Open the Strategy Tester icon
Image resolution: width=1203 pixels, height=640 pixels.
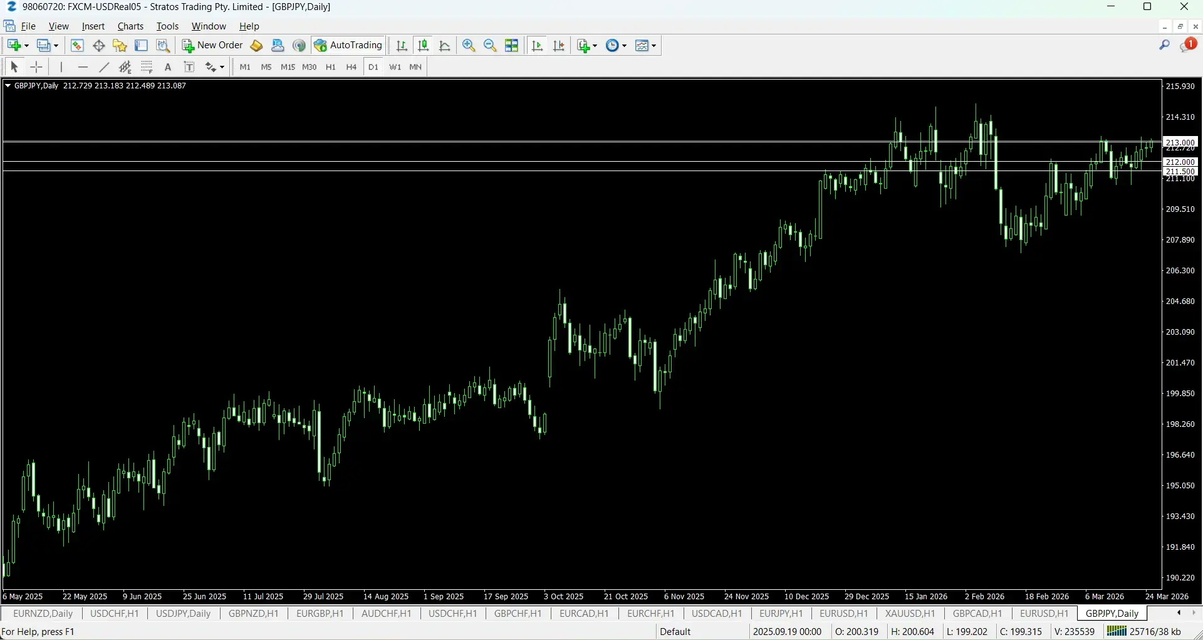(163, 45)
